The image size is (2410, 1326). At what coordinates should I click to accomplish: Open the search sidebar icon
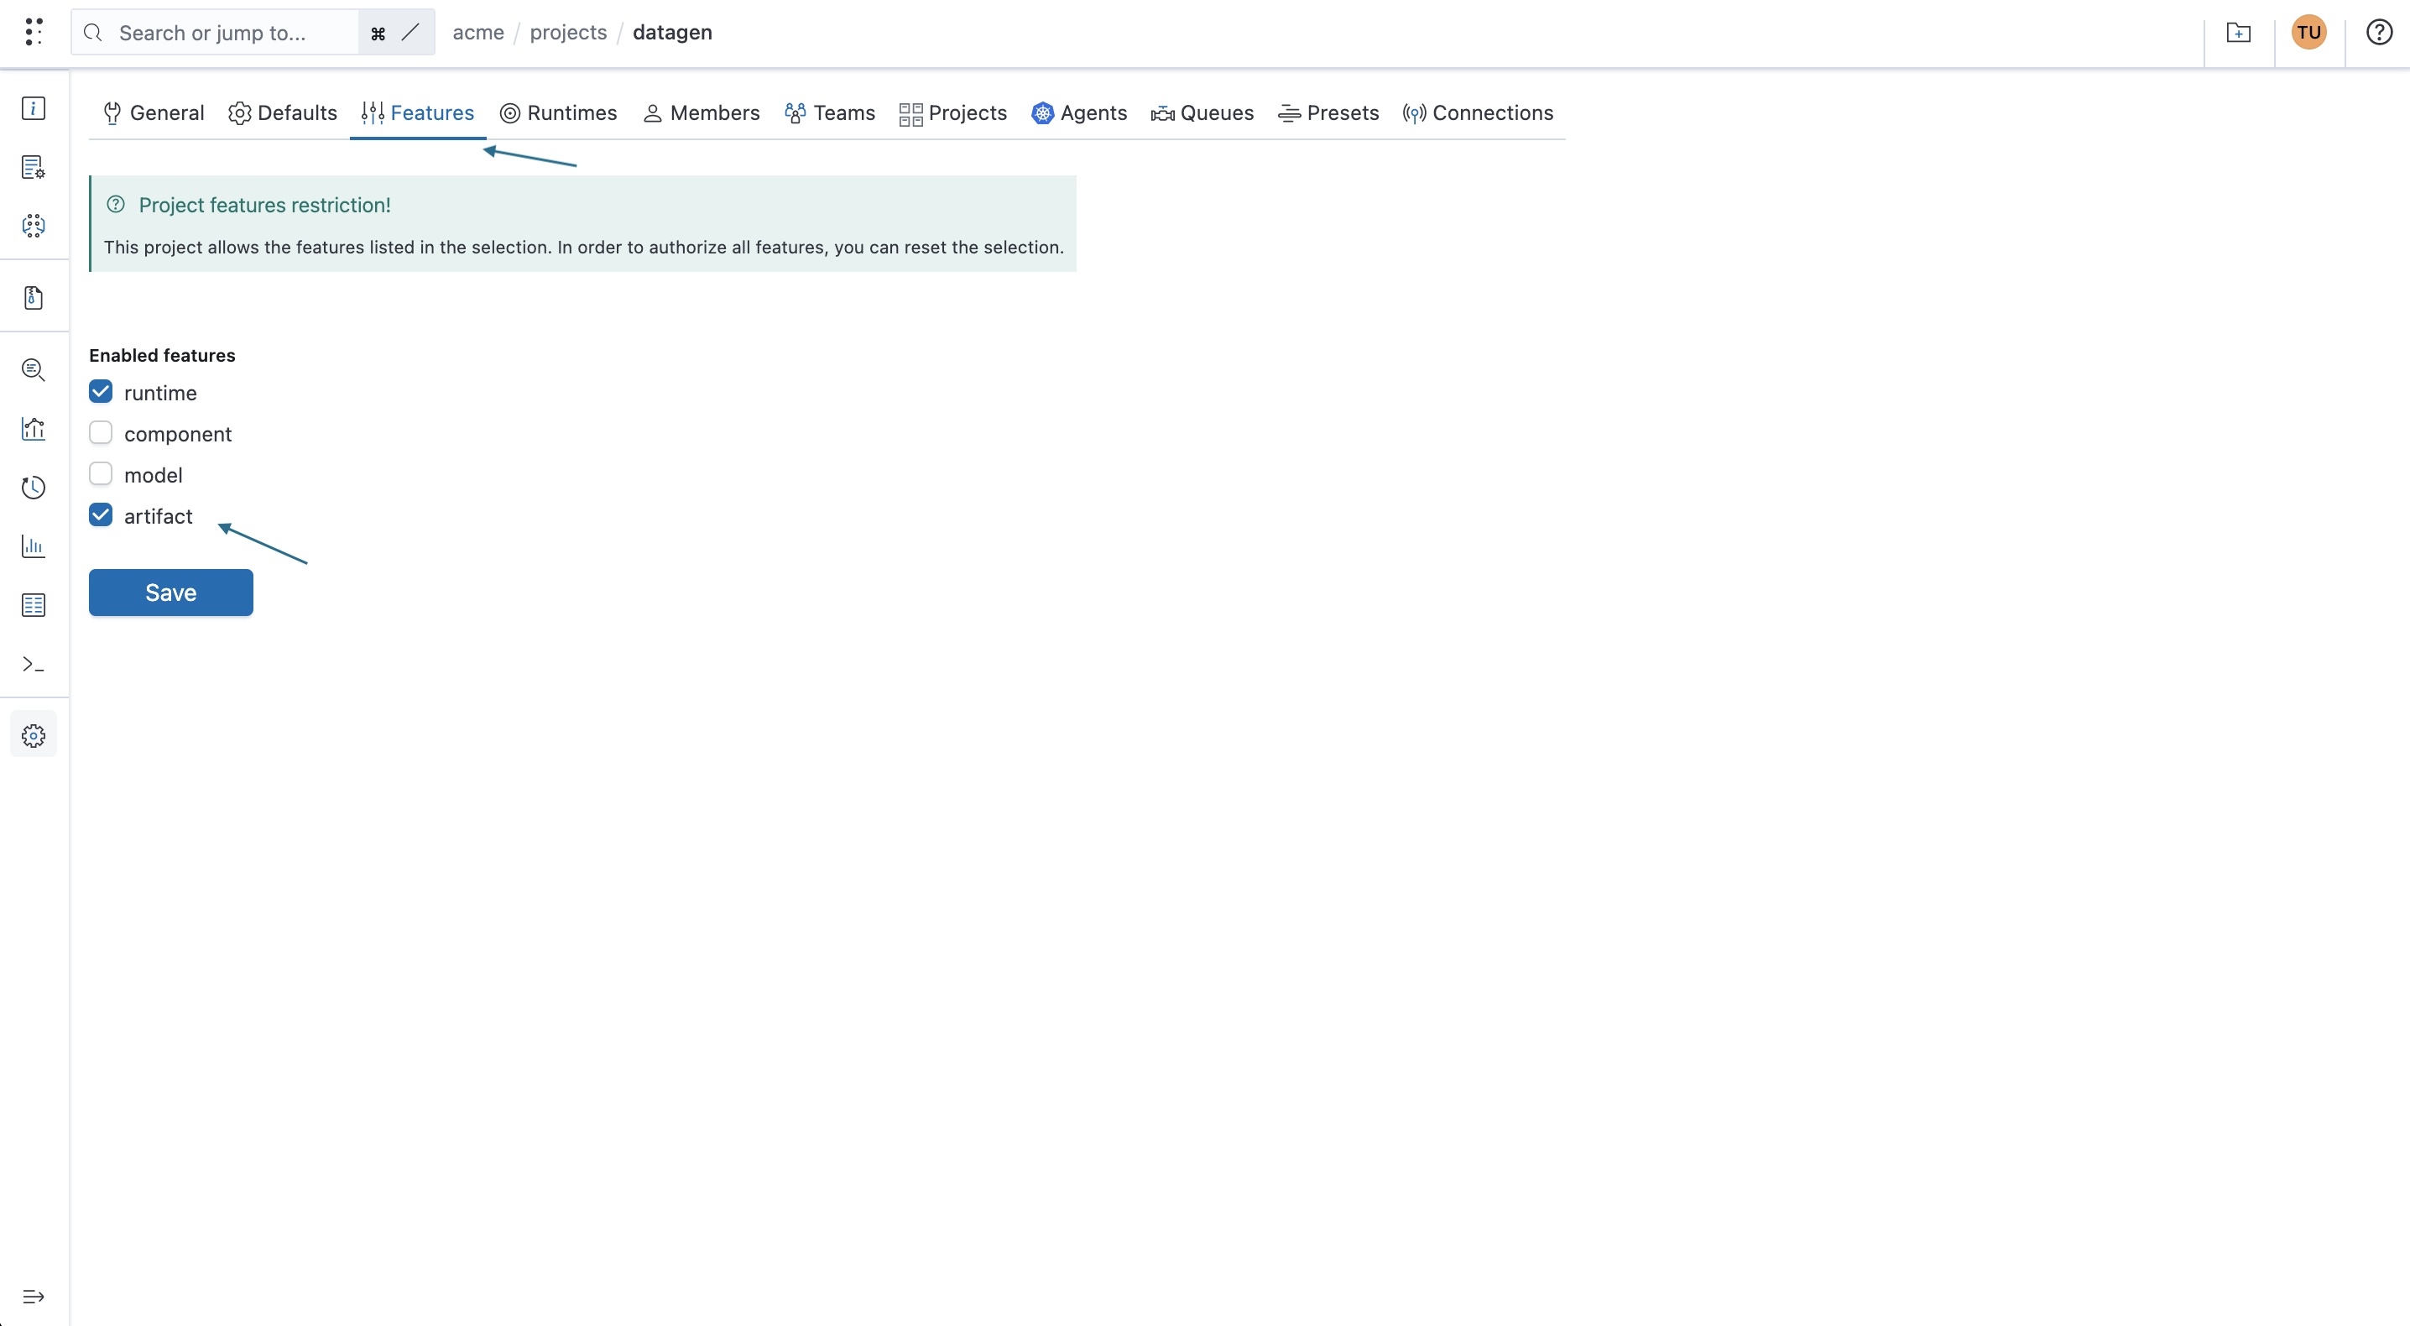(34, 369)
